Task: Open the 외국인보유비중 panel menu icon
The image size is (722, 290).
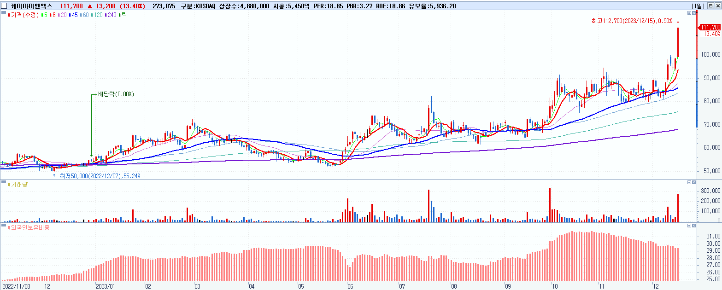Action: point(4,226)
